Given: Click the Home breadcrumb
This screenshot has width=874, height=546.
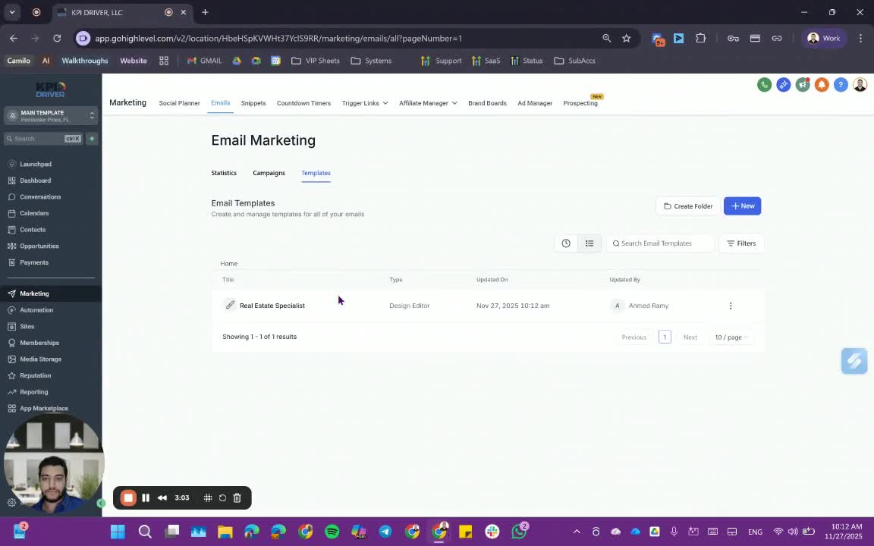Looking at the screenshot, I should (x=228, y=264).
